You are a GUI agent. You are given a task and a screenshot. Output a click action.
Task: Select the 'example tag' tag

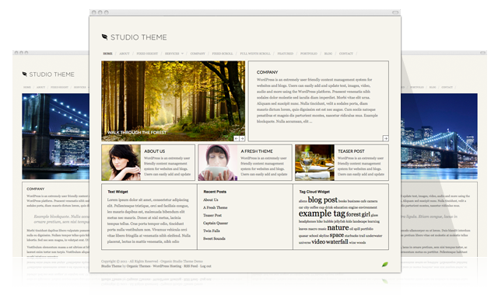point(321,213)
